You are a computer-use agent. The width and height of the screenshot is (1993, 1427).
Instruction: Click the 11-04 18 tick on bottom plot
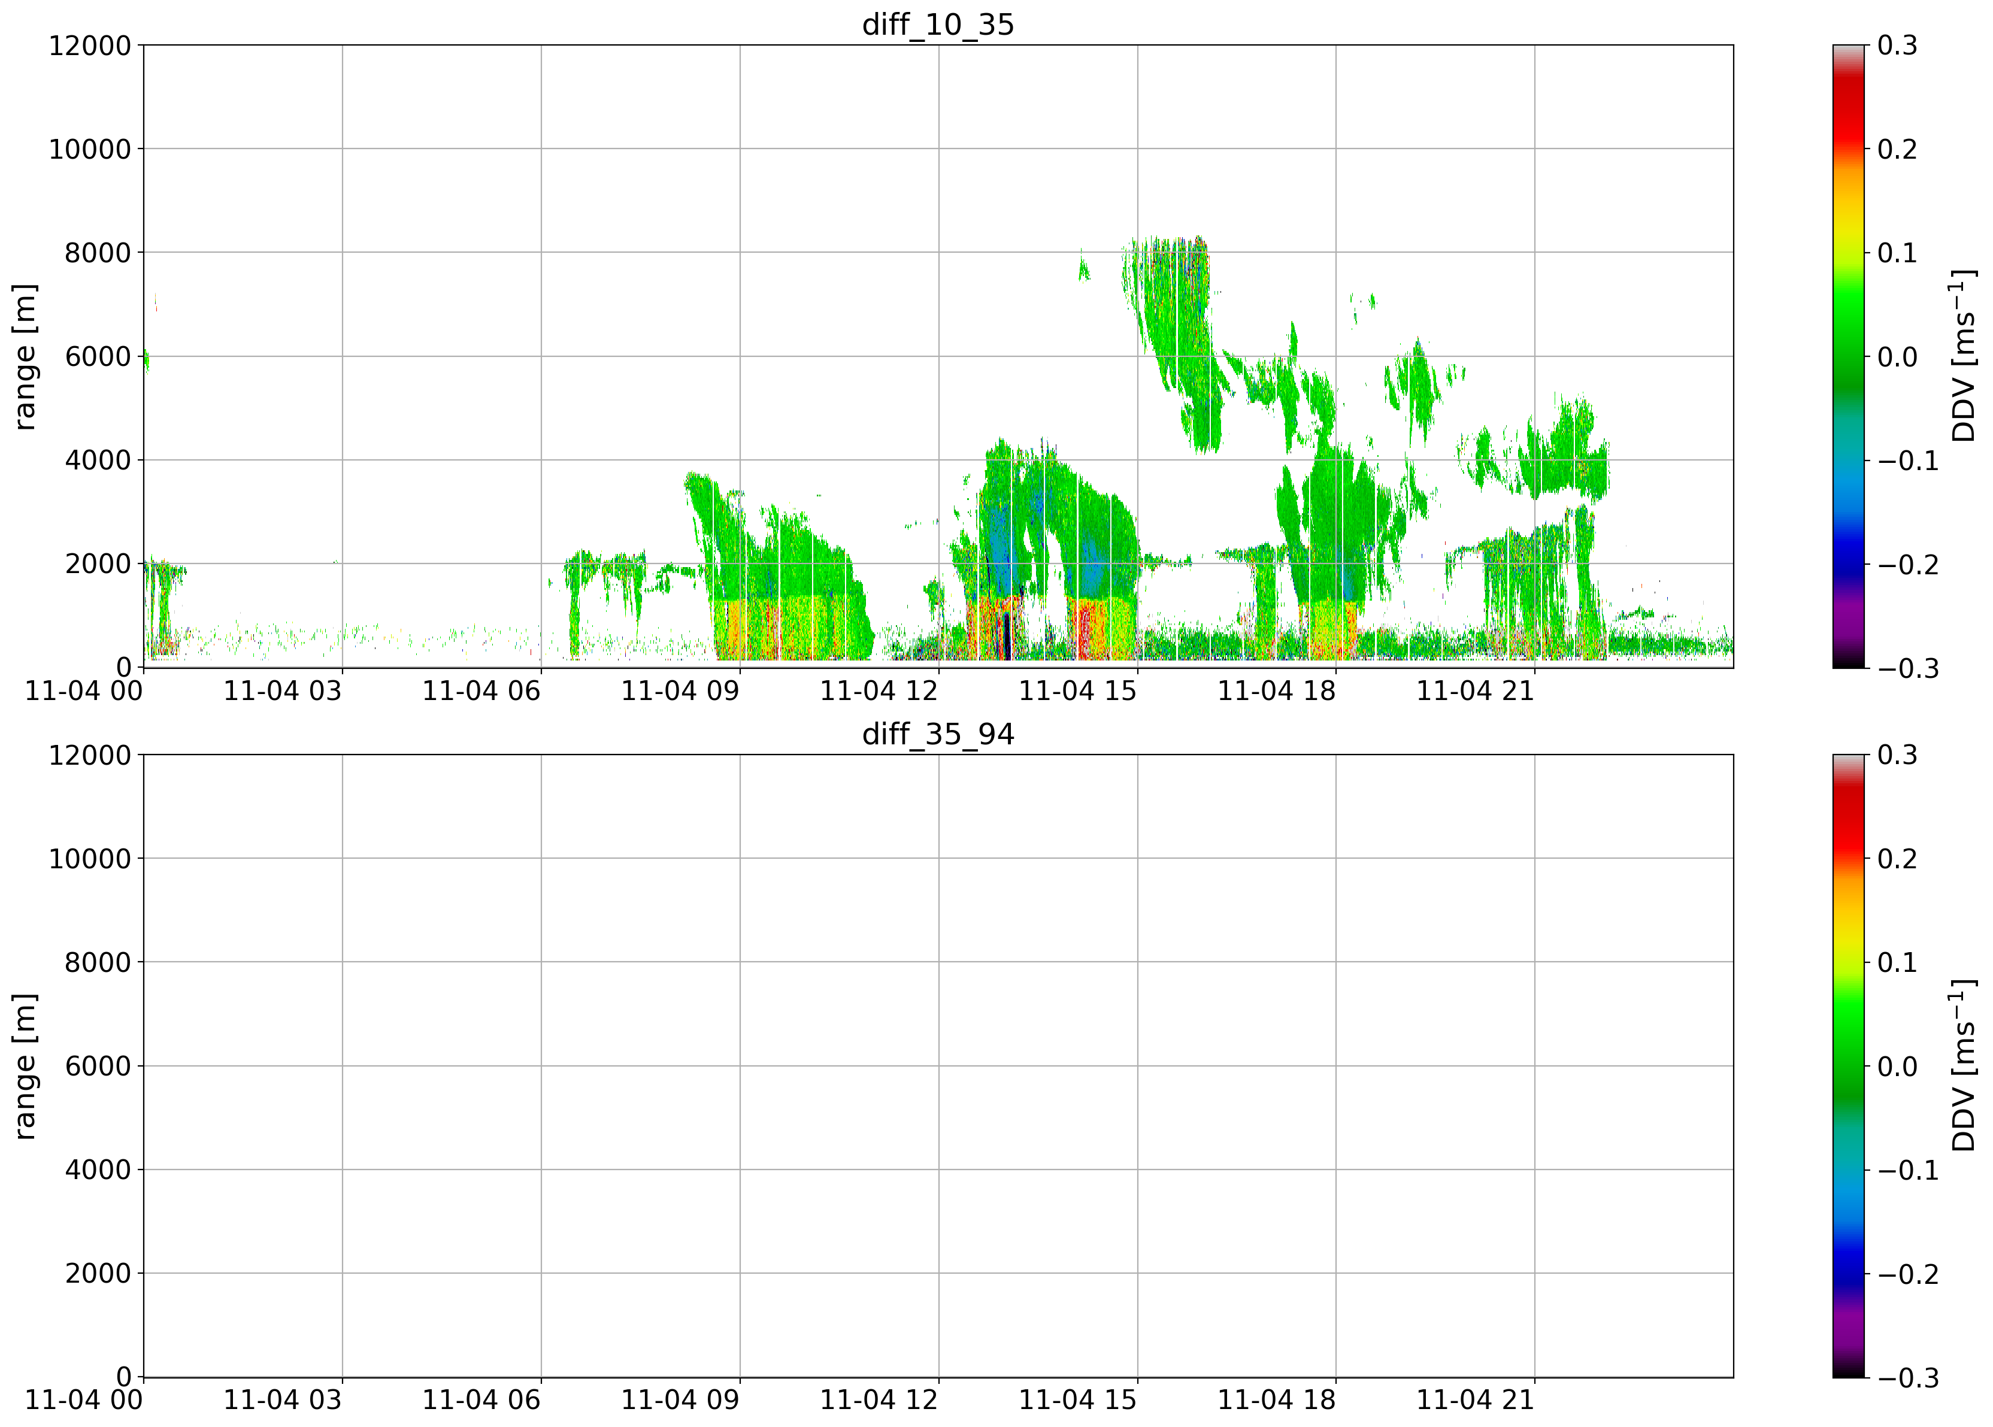click(x=1277, y=1401)
